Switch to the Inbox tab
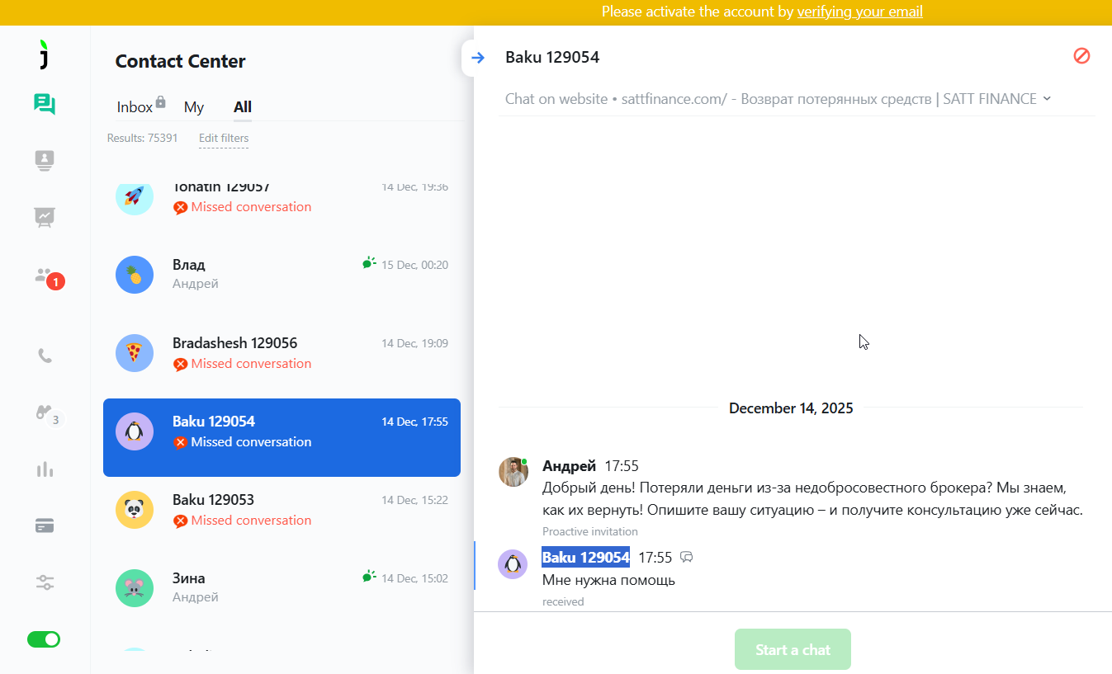This screenshot has width=1112, height=674. click(x=135, y=107)
